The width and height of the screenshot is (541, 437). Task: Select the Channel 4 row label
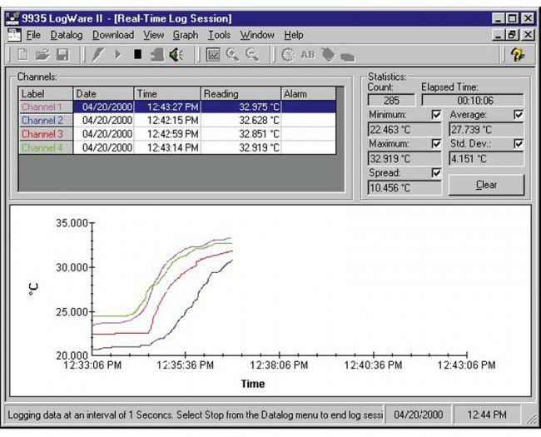(x=46, y=147)
